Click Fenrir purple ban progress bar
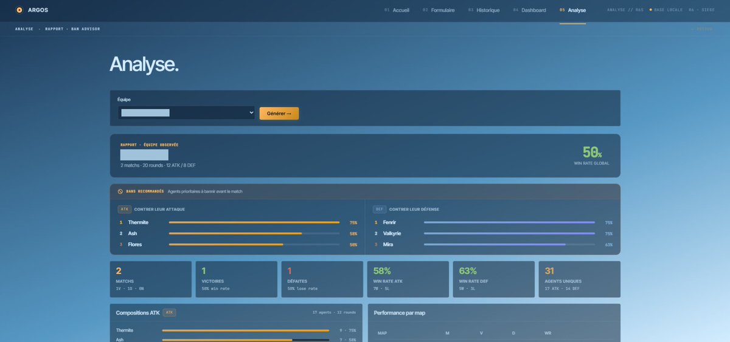The width and height of the screenshot is (730, 342). pyautogui.click(x=509, y=222)
